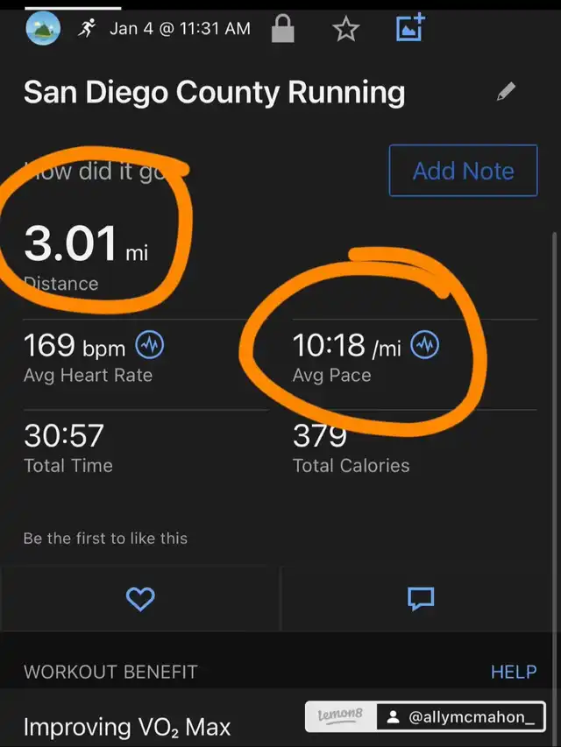The image size is (561, 747).
Task: Tap the 379 Total Calories stat
Action: pos(352,448)
